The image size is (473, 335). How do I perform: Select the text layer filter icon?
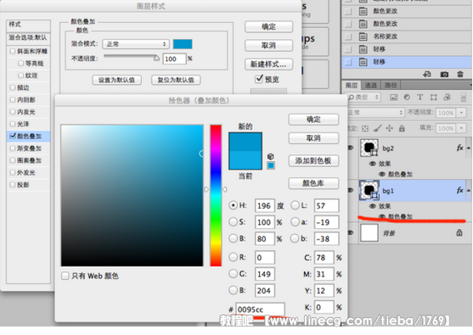click(420, 97)
